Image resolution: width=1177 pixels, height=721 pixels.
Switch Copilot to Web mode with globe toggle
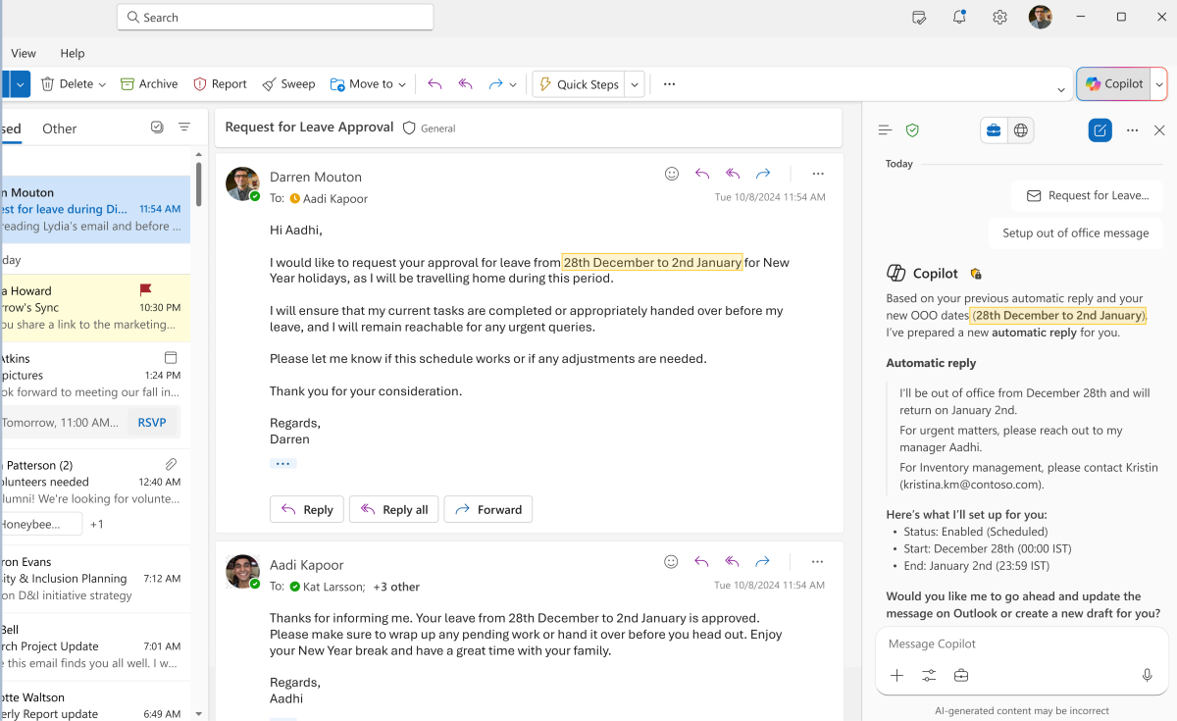[x=1020, y=129]
